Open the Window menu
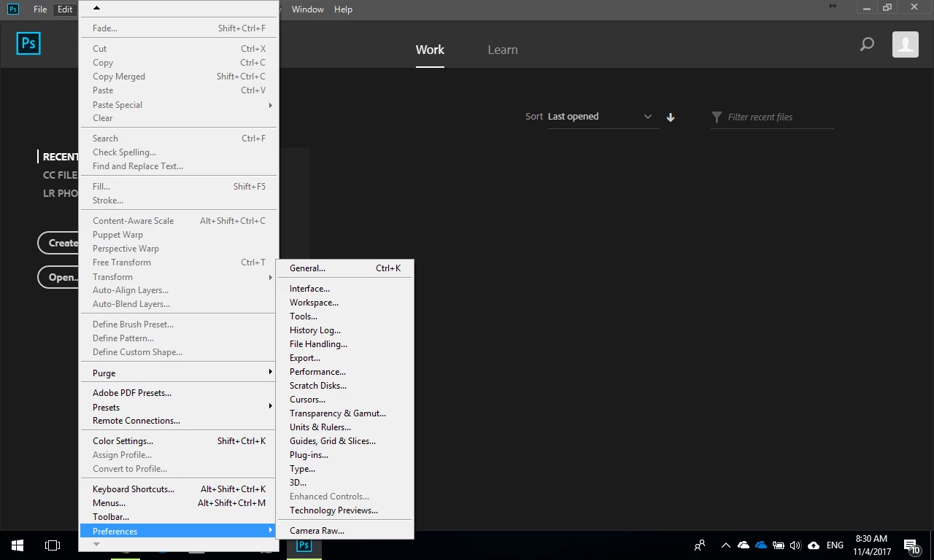The width and height of the screenshot is (934, 560). [307, 9]
